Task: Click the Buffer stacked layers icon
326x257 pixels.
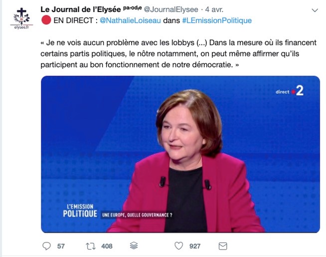Action: click(x=134, y=246)
